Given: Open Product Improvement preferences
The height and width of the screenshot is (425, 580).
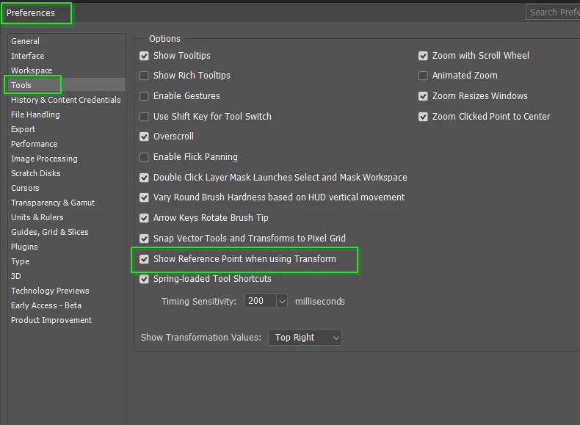Looking at the screenshot, I should tap(51, 320).
